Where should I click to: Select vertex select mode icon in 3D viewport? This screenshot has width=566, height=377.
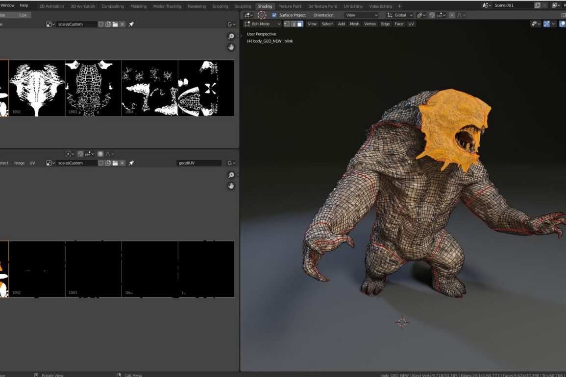click(x=287, y=24)
